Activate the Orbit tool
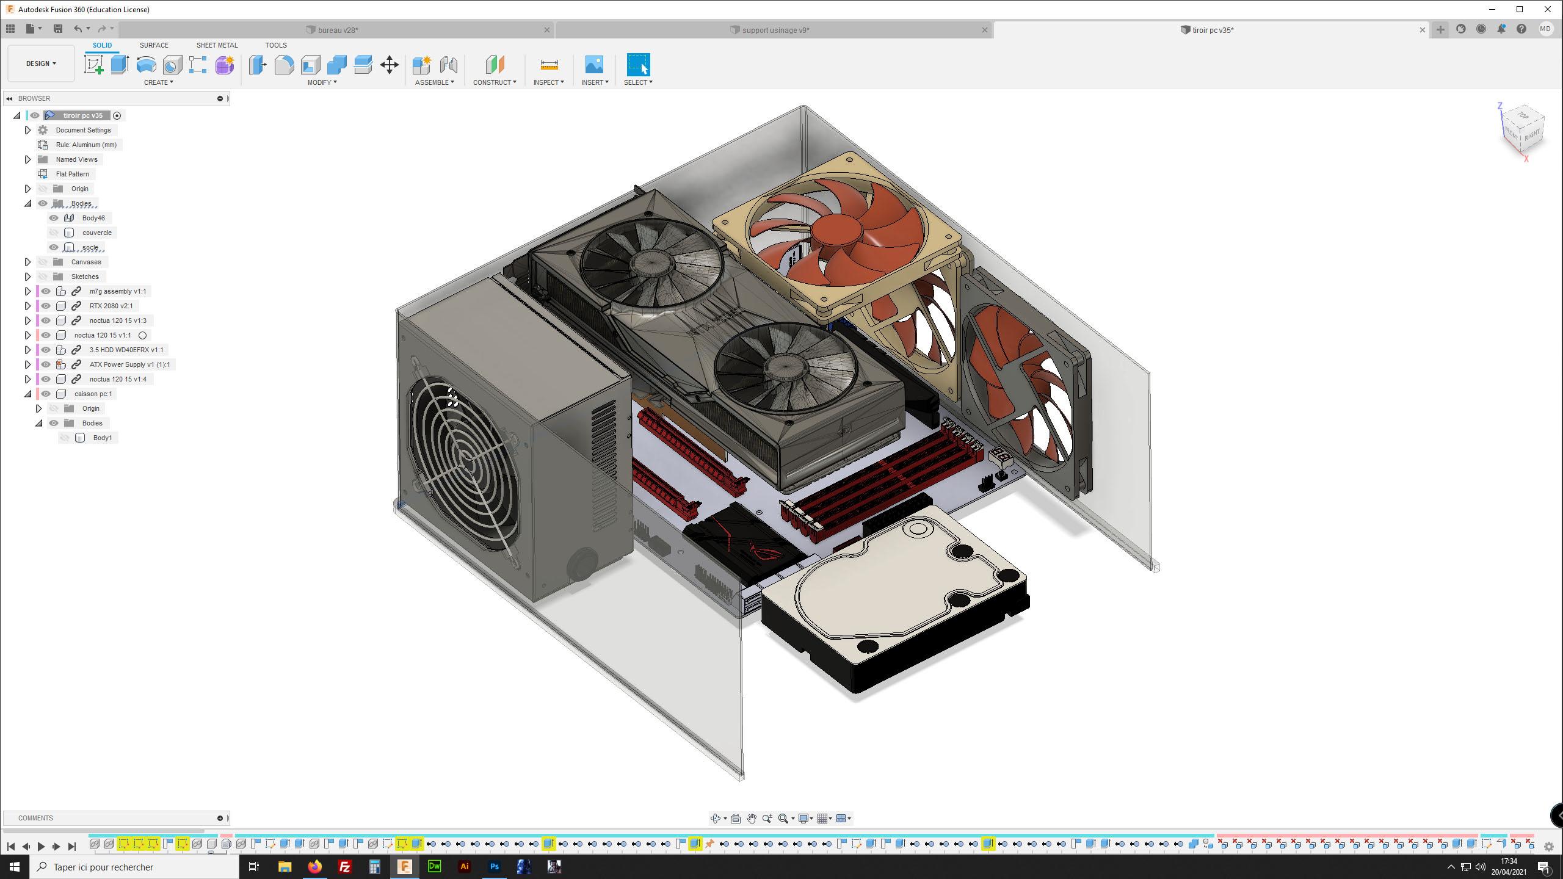 [x=716, y=818]
